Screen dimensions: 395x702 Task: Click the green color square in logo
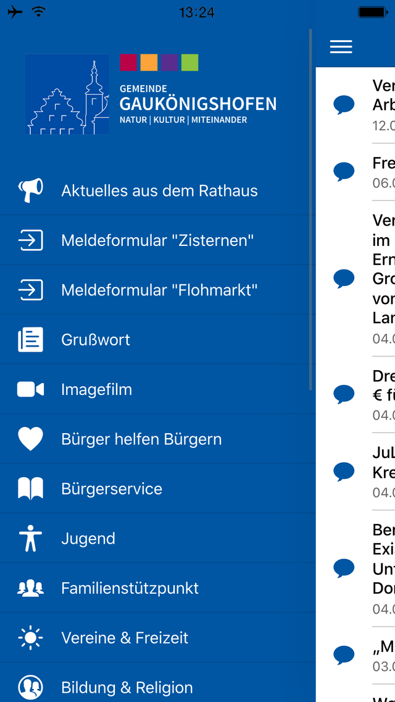pos(189,62)
